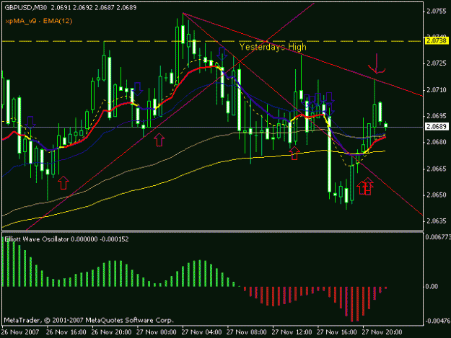Click the OHLC values 2.0691 2.0692 2.0687 2.0689

[x=94, y=8]
